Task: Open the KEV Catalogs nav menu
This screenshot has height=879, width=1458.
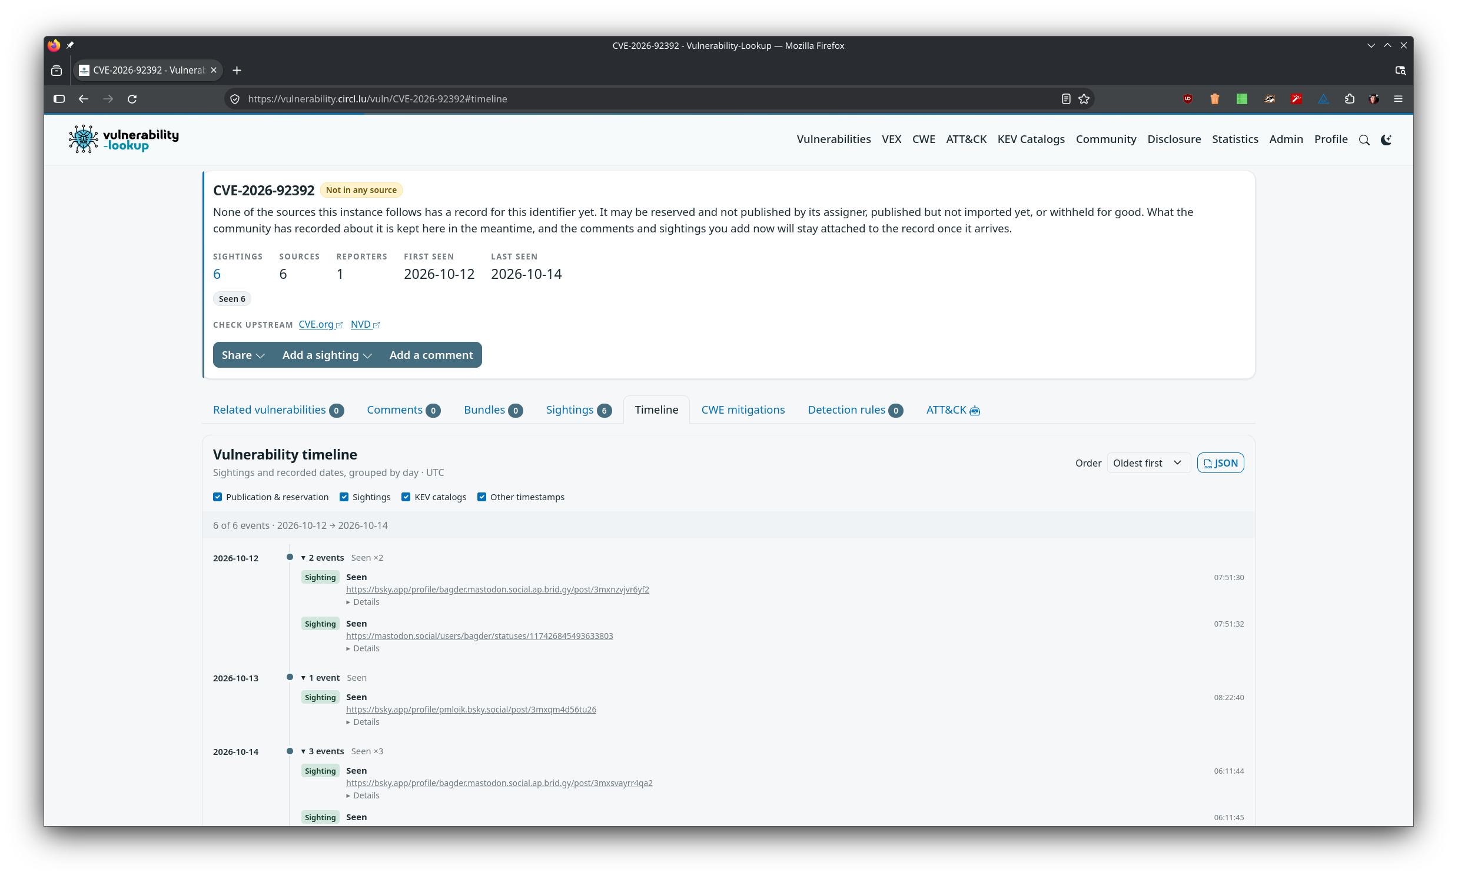Action: [x=1031, y=139]
